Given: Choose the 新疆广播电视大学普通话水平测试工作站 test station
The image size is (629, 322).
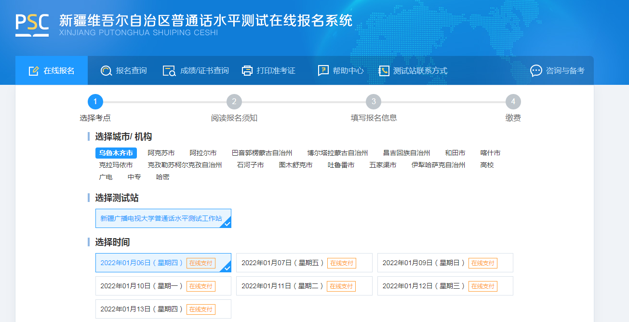Looking at the screenshot, I should coord(163,218).
